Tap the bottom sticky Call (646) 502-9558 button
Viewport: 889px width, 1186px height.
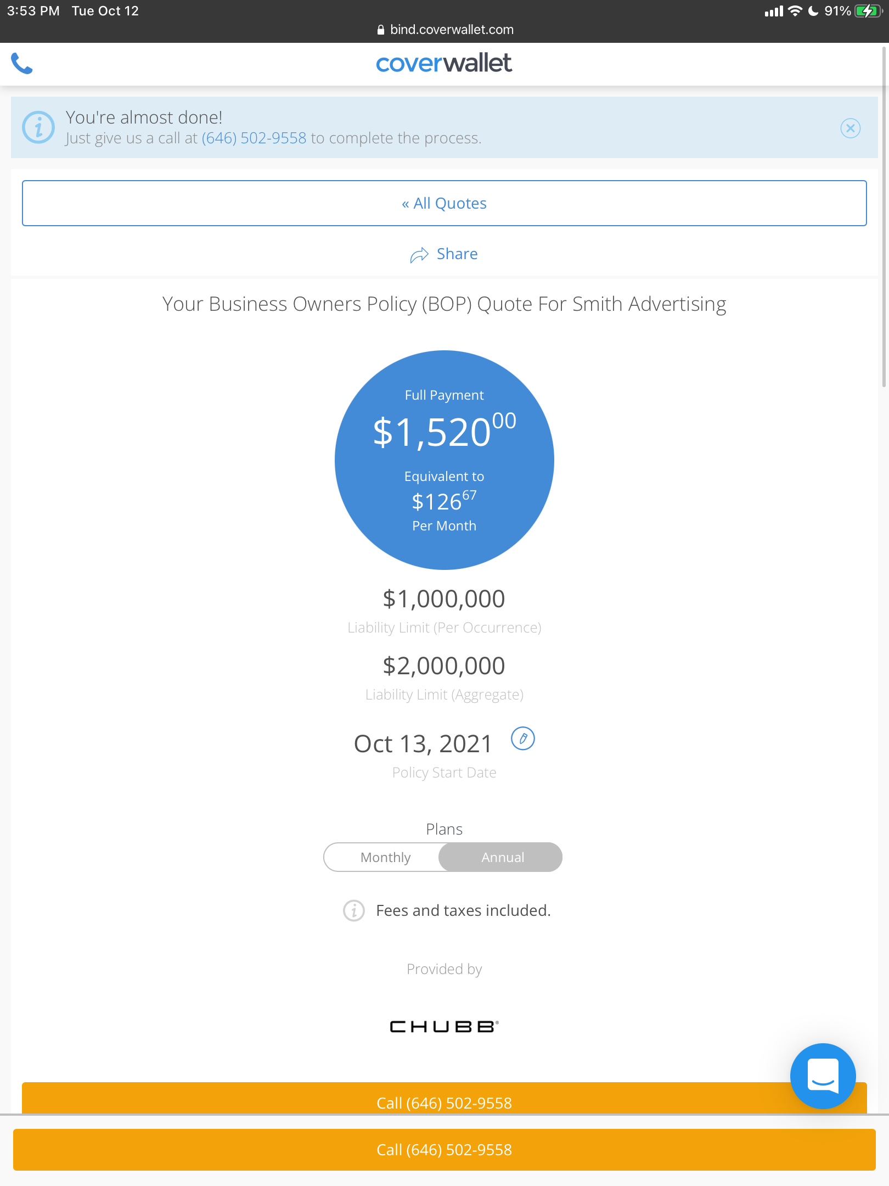point(444,1150)
